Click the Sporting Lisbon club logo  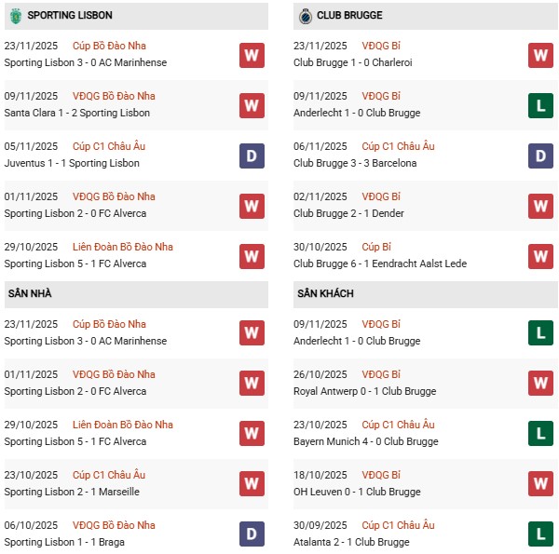[14, 15]
